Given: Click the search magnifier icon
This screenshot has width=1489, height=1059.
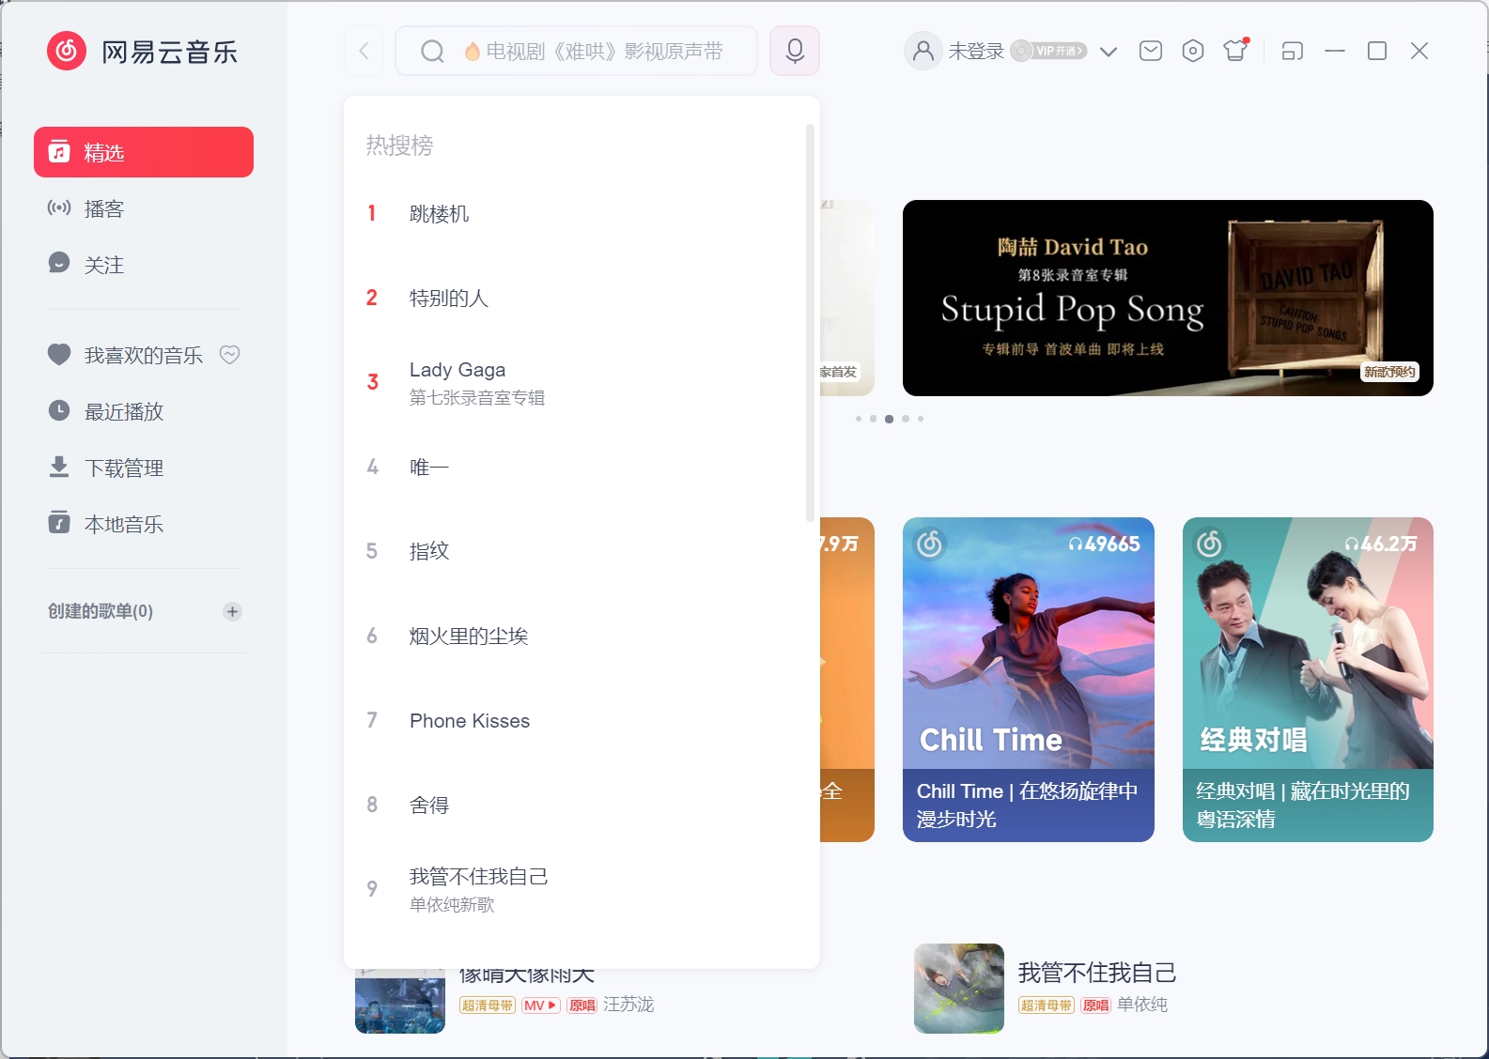Looking at the screenshot, I should [x=431, y=51].
